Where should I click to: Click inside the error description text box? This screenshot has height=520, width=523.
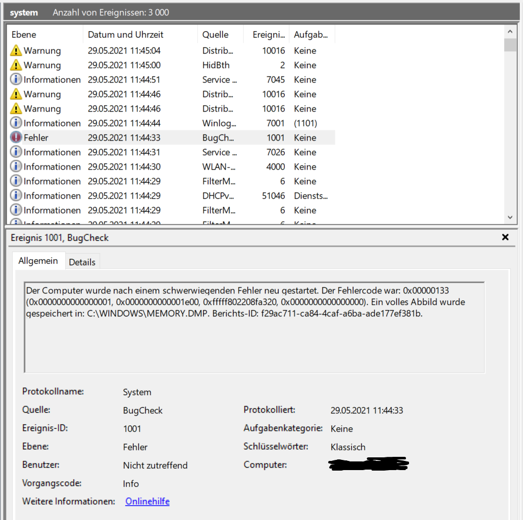click(x=254, y=327)
